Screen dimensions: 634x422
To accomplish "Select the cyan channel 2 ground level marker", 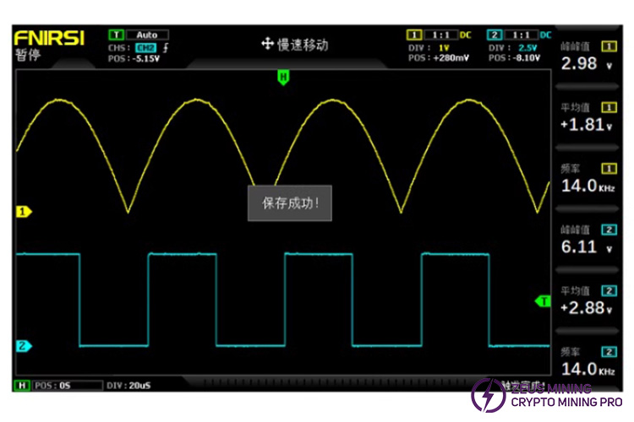I will [x=23, y=345].
